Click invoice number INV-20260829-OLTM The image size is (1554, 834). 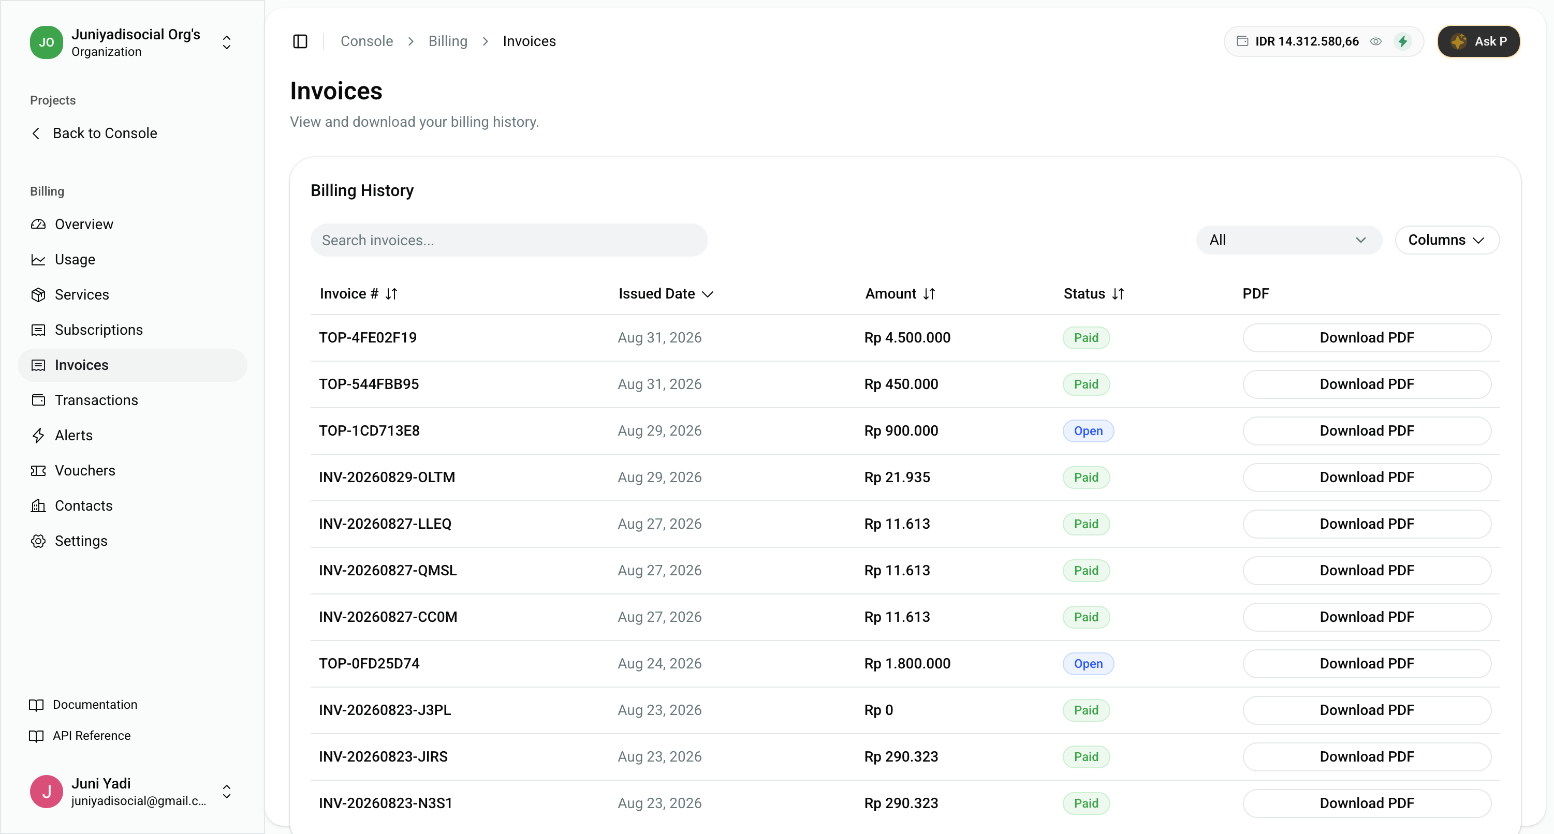click(387, 478)
